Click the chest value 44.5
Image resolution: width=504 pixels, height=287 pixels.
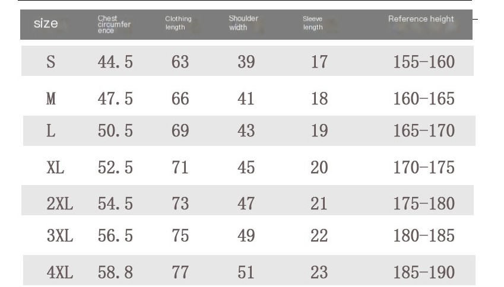point(115,62)
